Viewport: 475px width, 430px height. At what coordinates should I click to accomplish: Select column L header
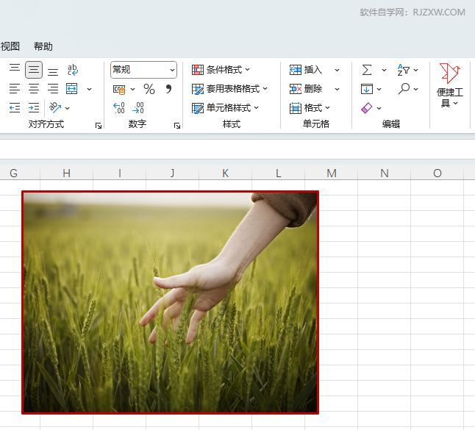(279, 173)
